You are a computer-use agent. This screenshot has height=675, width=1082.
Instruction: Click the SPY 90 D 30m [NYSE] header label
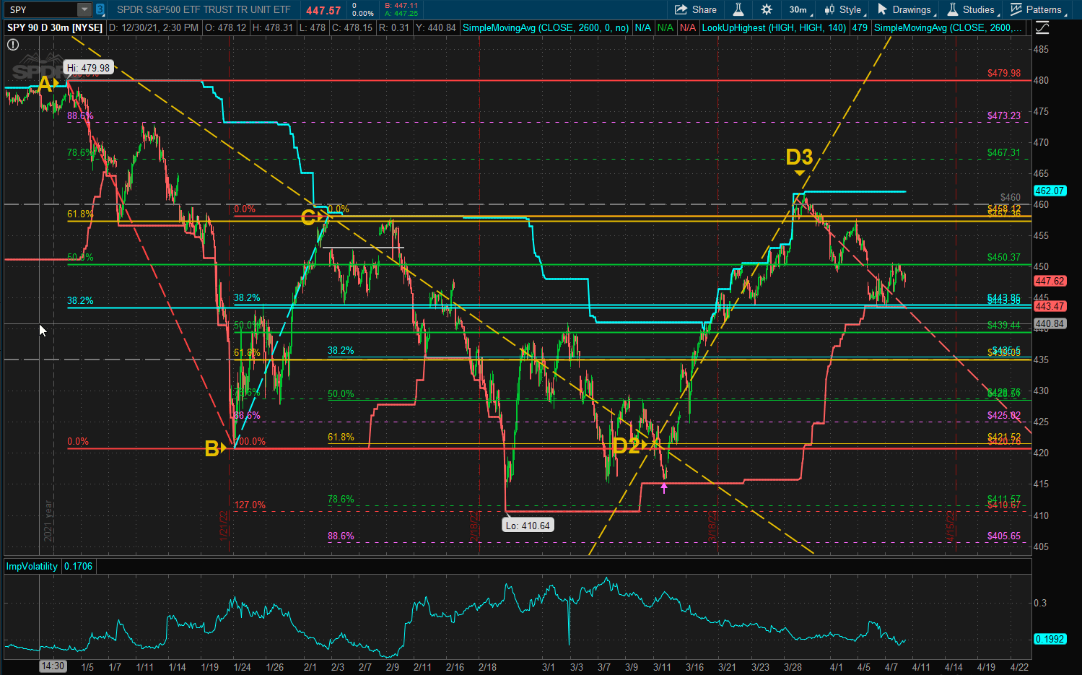(x=55, y=27)
